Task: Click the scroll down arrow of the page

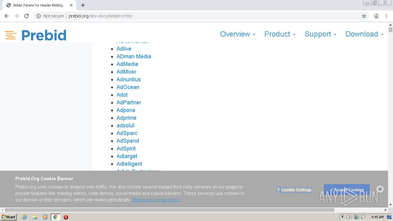Action: coord(391,205)
